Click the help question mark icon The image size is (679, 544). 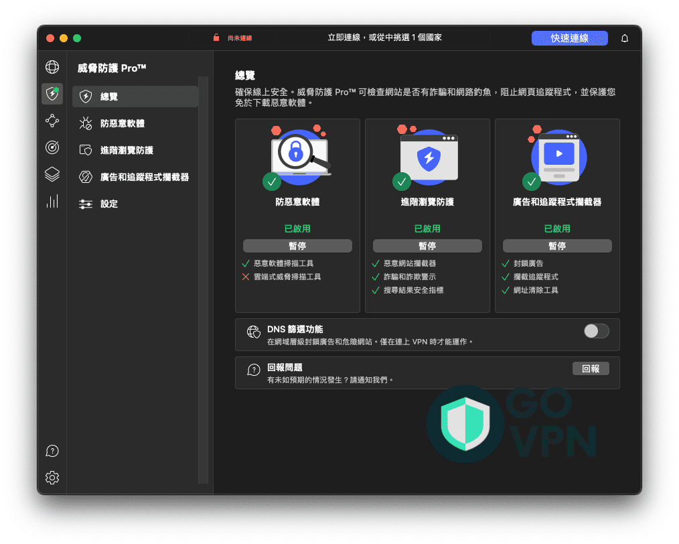pos(52,451)
